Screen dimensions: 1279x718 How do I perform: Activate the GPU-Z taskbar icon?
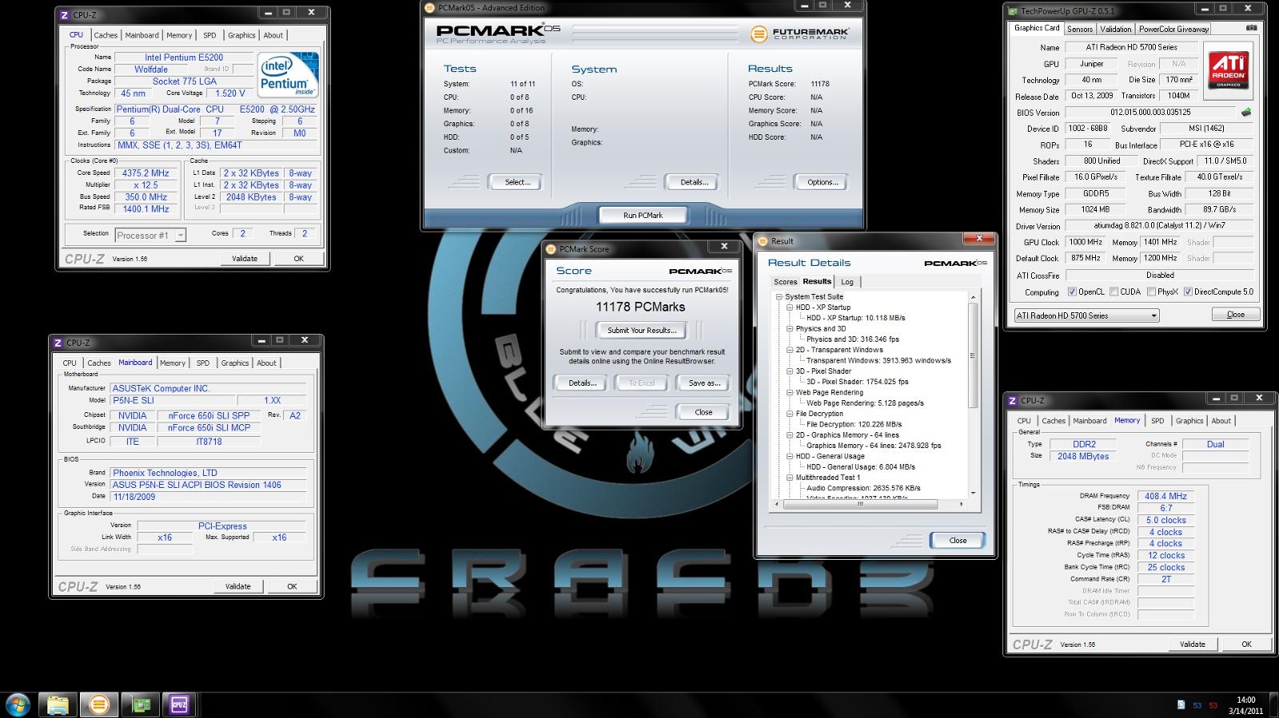pos(141,704)
